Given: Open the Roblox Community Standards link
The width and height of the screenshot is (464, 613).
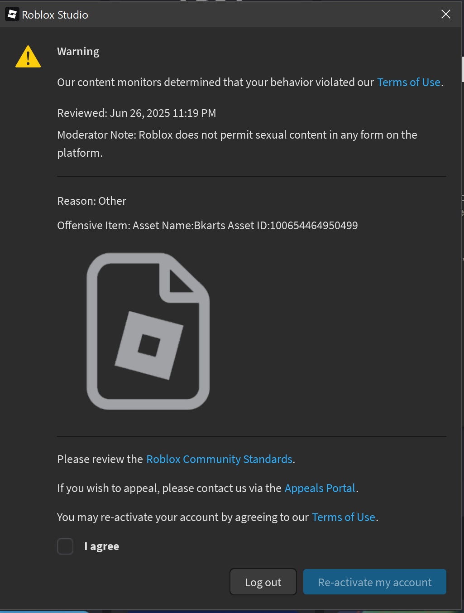Looking at the screenshot, I should click(x=220, y=459).
